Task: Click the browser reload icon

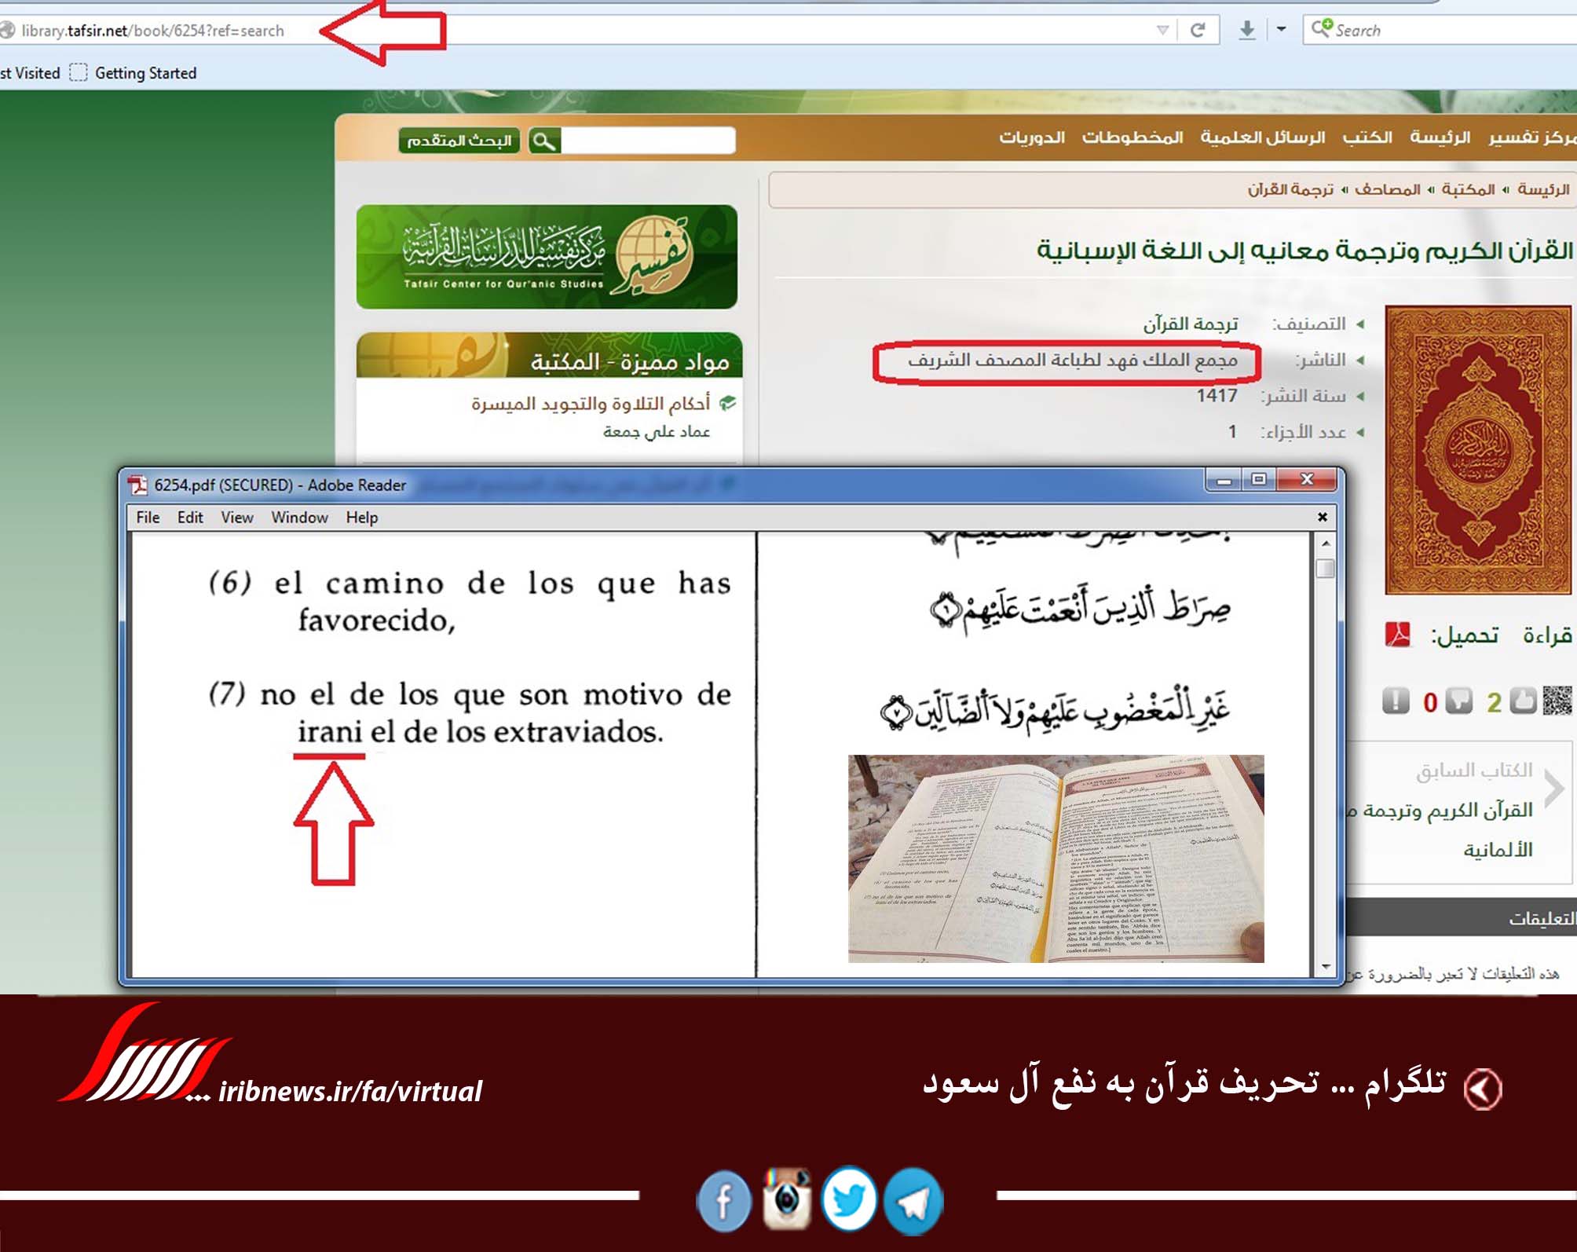Action: [1197, 31]
